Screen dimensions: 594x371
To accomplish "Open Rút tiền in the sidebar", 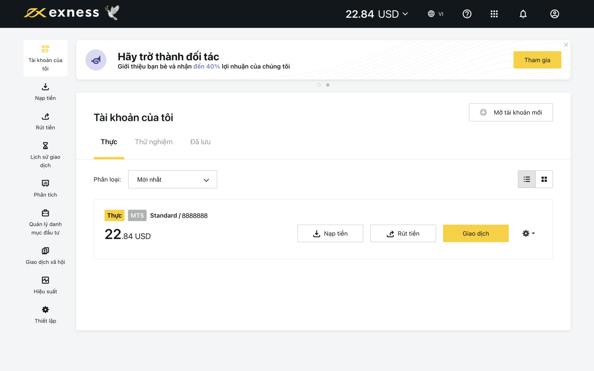I will pyautogui.click(x=45, y=121).
